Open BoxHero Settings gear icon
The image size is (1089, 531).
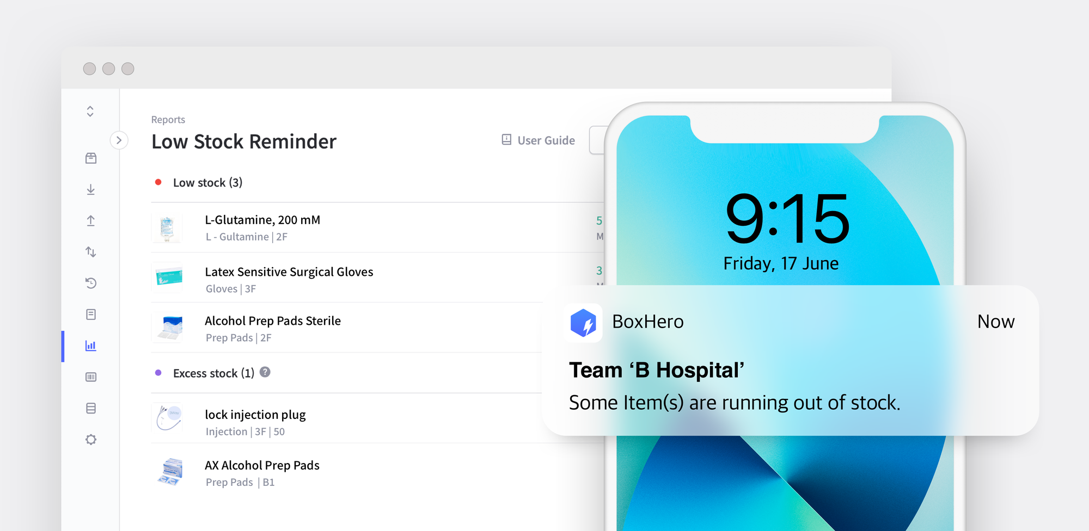click(91, 439)
